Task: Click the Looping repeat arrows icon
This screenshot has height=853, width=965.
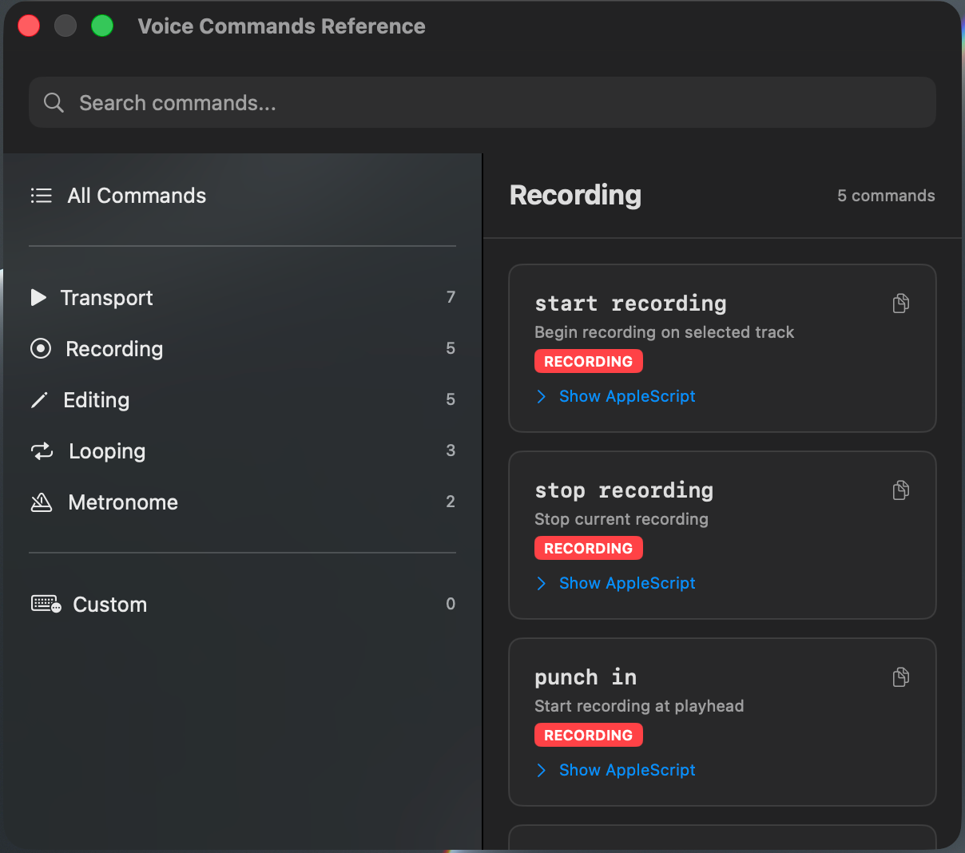Action: pyautogui.click(x=41, y=450)
